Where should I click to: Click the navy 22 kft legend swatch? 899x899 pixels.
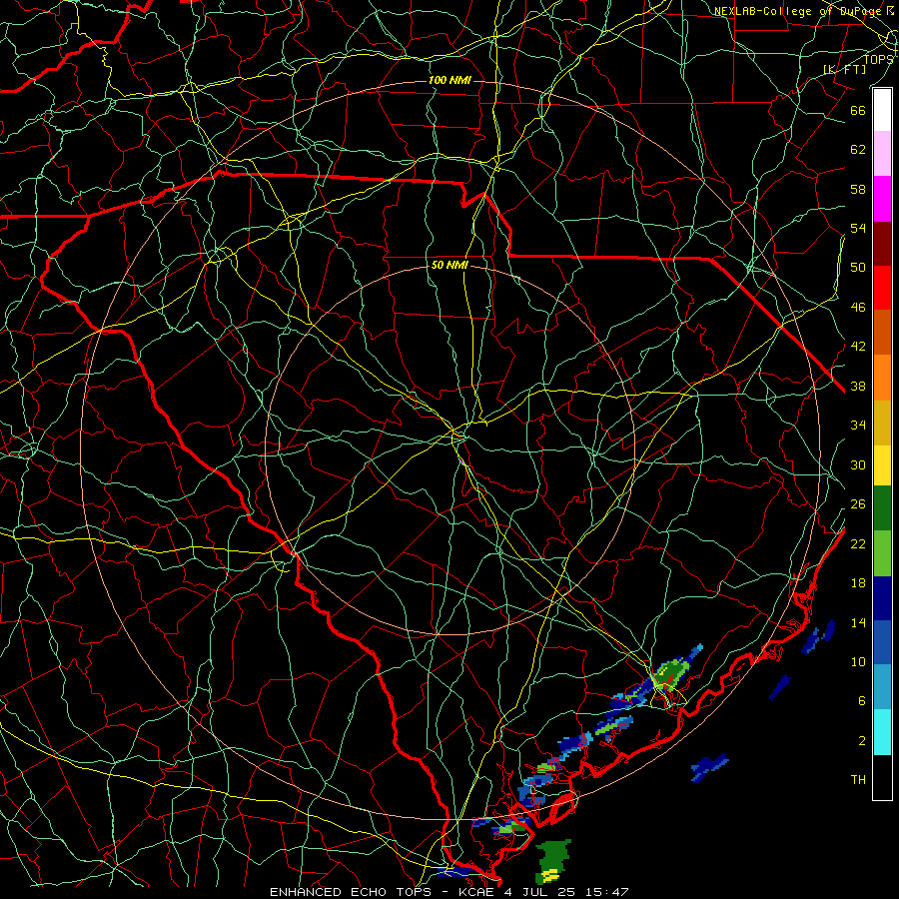(x=882, y=598)
